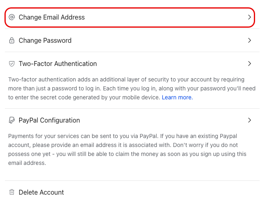This screenshot has width=262, height=204.
Task: Open the Two-Factor Authentication label
Action: (x=58, y=64)
